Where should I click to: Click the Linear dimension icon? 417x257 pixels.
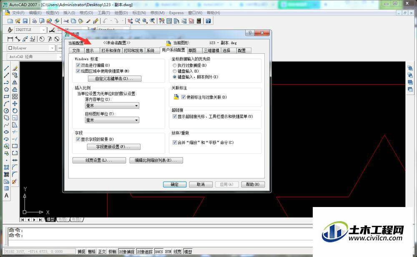pyautogui.click(x=10, y=39)
